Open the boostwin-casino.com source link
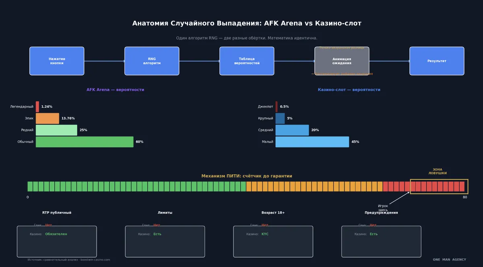Viewport: 483px width, 267px height. (x=95, y=260)
